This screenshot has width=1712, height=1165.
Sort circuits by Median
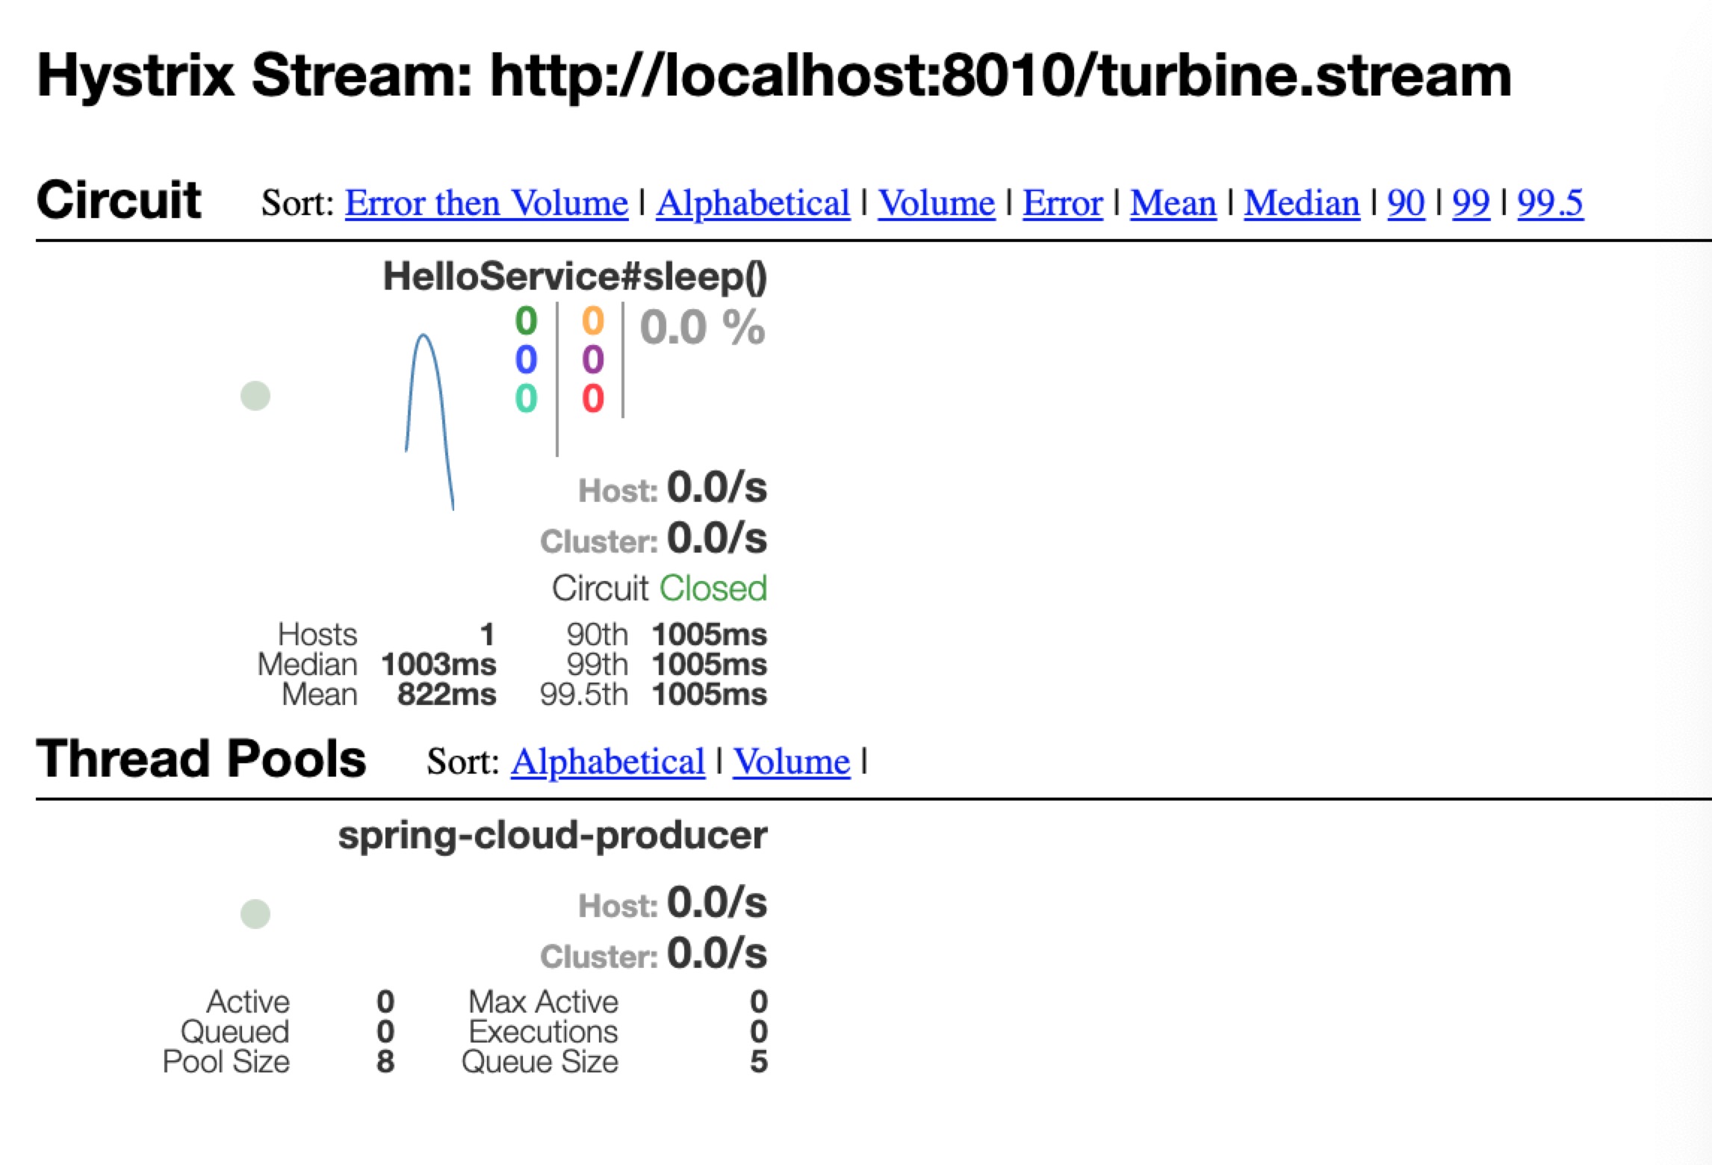tap(1301, 203)
